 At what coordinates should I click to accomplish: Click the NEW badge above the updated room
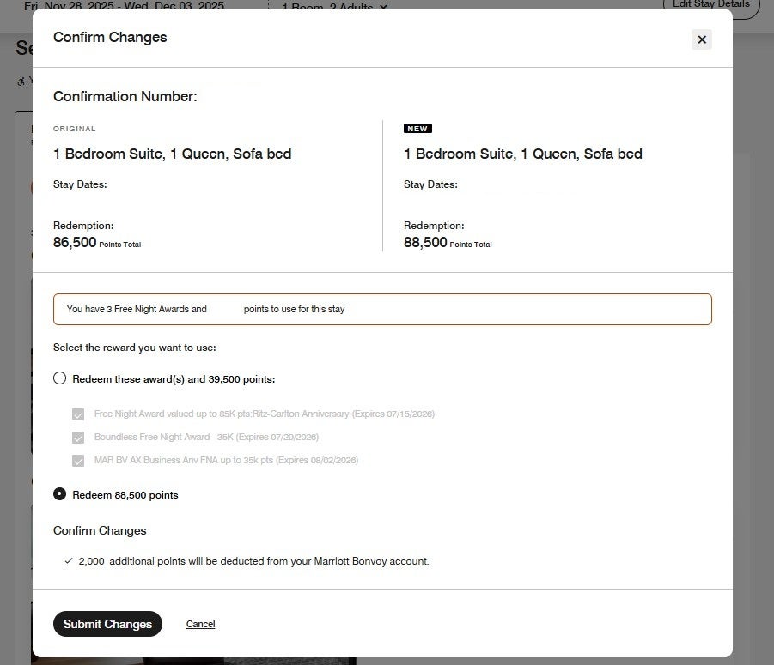tap(417, 128)
